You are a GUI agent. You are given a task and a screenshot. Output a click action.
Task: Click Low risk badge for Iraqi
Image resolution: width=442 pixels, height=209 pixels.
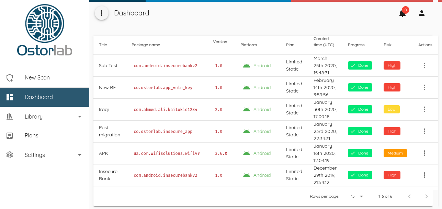click(392, 109)
